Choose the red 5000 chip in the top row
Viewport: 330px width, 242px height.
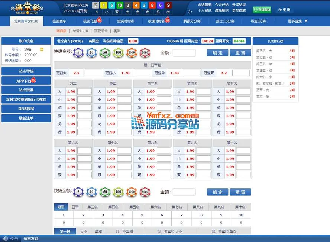[x=145, y=53]
